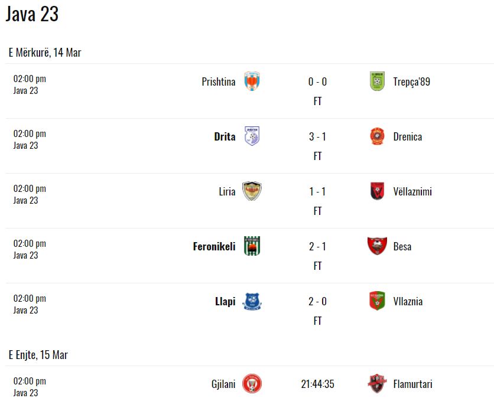Viewport: 494px width, 411px height.
Task: Open the Drita team logo
Action: click(252, 136)
